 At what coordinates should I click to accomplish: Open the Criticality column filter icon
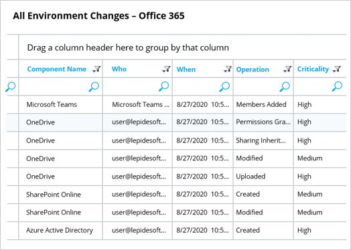pos(336,69)
